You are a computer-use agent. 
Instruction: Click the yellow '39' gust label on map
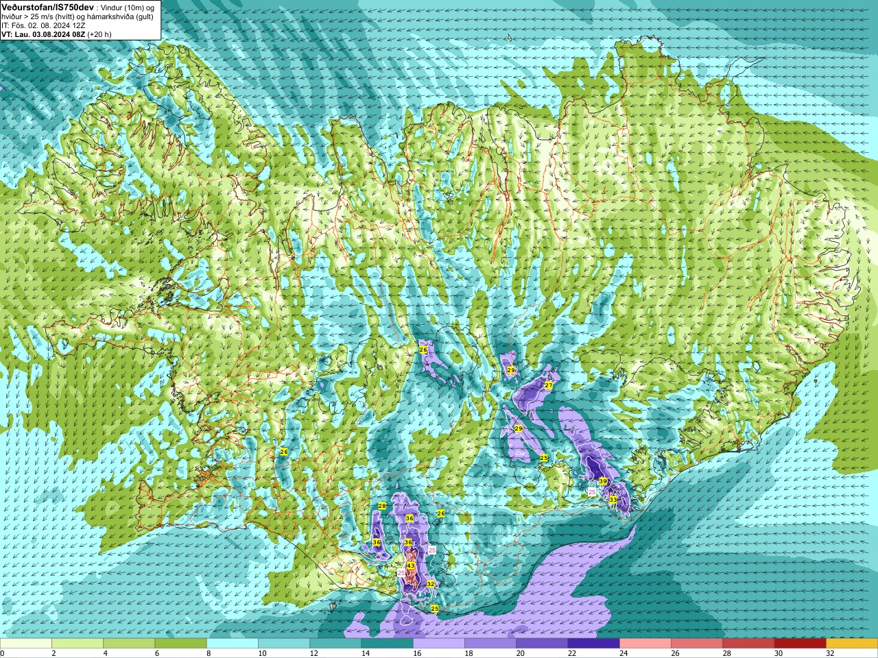coord(603,481)
